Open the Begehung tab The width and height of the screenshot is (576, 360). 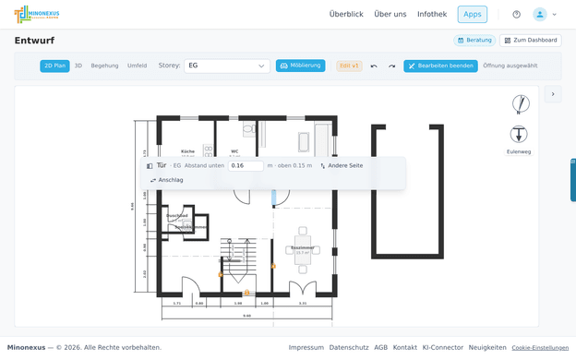coord(104,66)
